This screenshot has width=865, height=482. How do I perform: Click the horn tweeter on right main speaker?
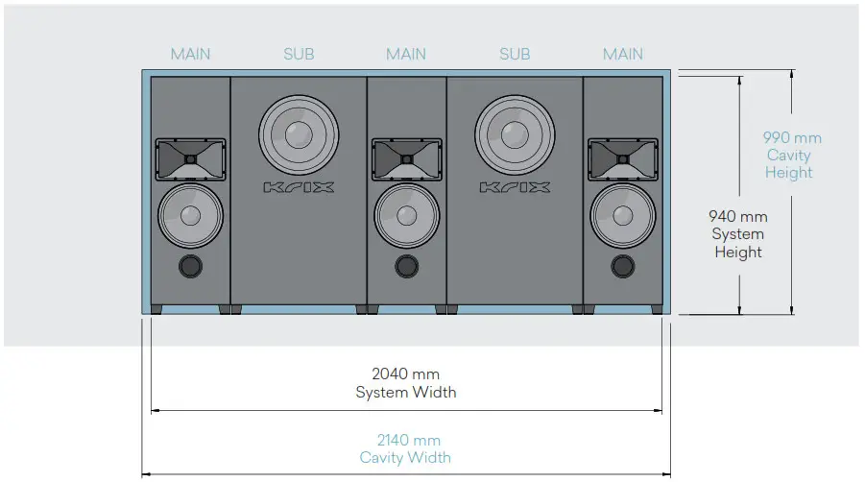[623, 159]
